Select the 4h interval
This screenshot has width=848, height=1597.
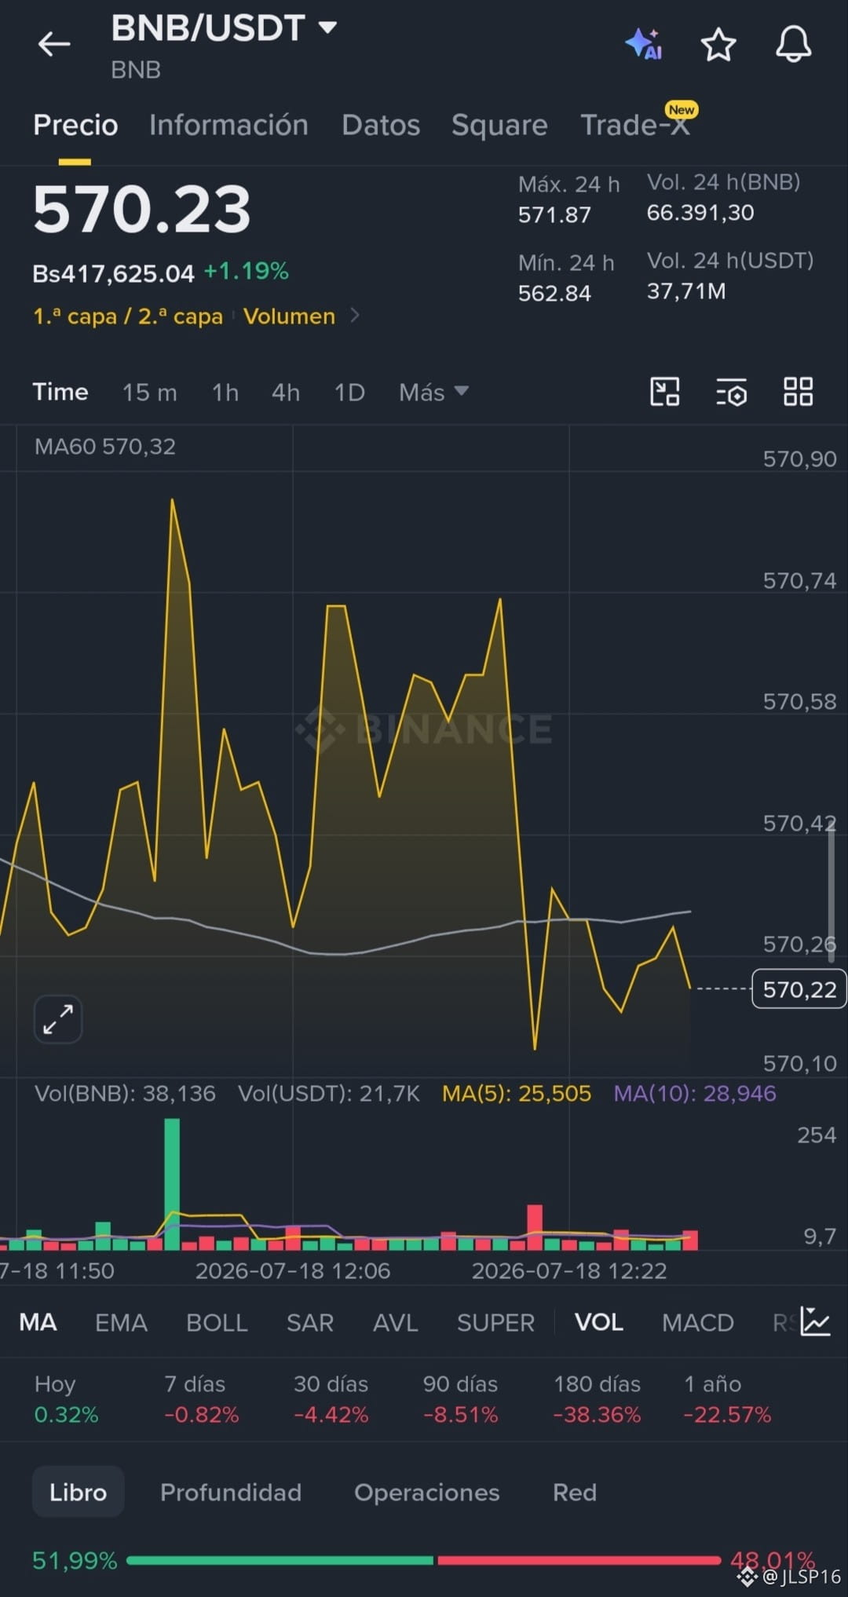pyautogui.click(x=286, y=392)
